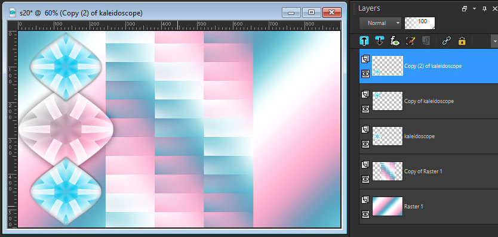Click the greyed-out toolbar icon beside Edit Selection
Viewport: 498px width, 237px height.
coord(426,41)
